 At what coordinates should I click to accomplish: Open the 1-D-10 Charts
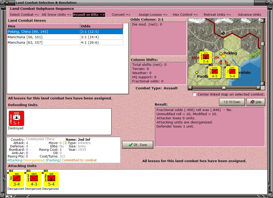(232, 102)
